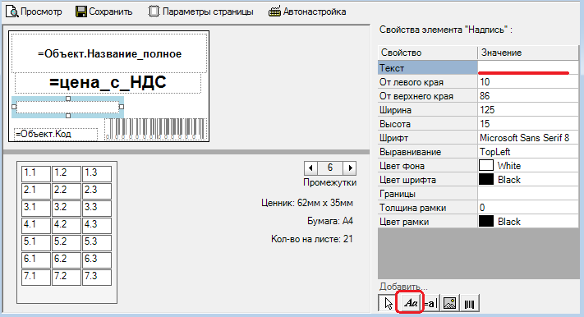
Task: Click sheet cell 3.3
Action: pos(97,208)
